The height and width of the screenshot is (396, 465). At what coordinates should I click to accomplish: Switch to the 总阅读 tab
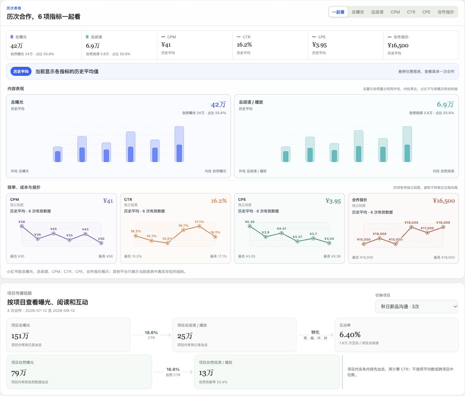377,12
